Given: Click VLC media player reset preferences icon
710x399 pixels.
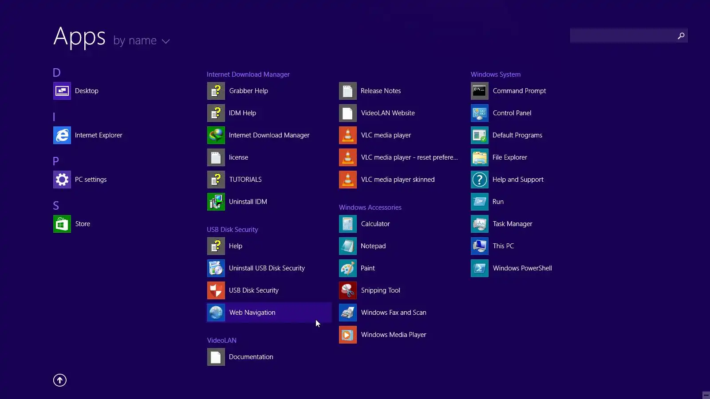Looking at the screenshot, I should 348,157.
